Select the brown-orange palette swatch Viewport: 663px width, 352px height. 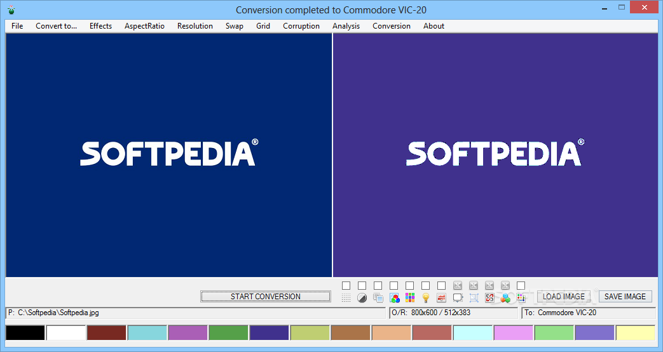point(350,332)
